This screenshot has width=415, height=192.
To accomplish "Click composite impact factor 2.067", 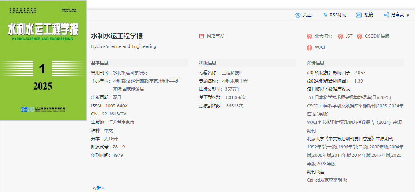I will pos(360,73).
